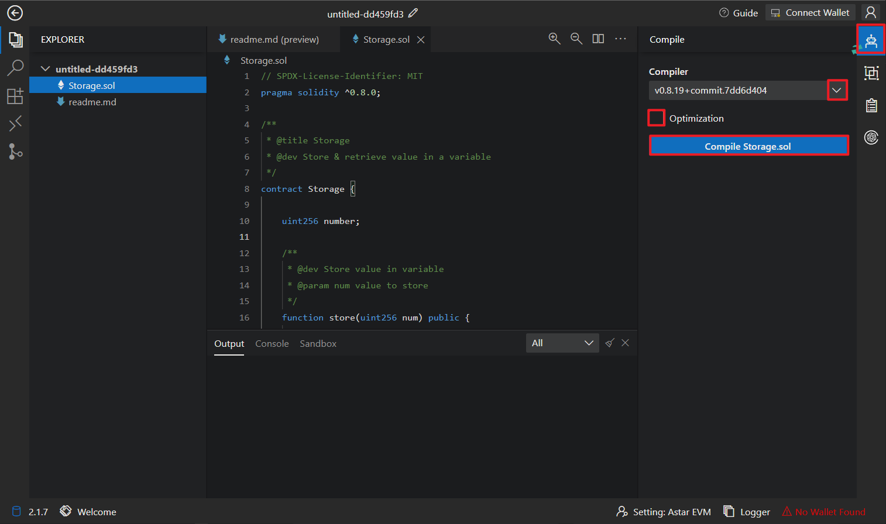Click the zoom in magnifier icon
This screenshot has height=524, width=886.
pyautogui.click(x=554, y=39)
